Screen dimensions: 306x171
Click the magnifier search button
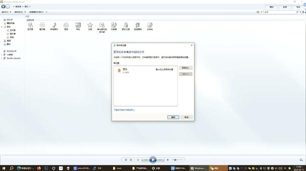297,12
